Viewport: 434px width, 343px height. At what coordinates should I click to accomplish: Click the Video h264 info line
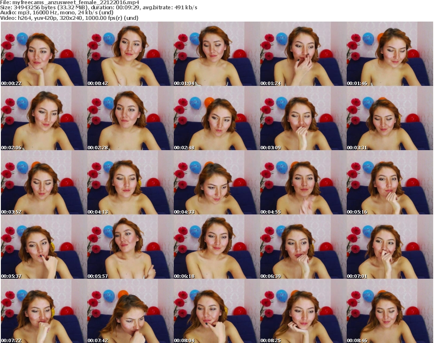[70, 18]
